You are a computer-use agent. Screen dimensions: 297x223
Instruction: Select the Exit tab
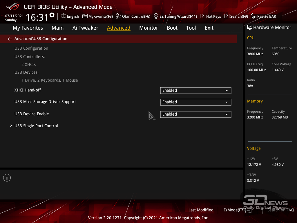coord(209,28)
